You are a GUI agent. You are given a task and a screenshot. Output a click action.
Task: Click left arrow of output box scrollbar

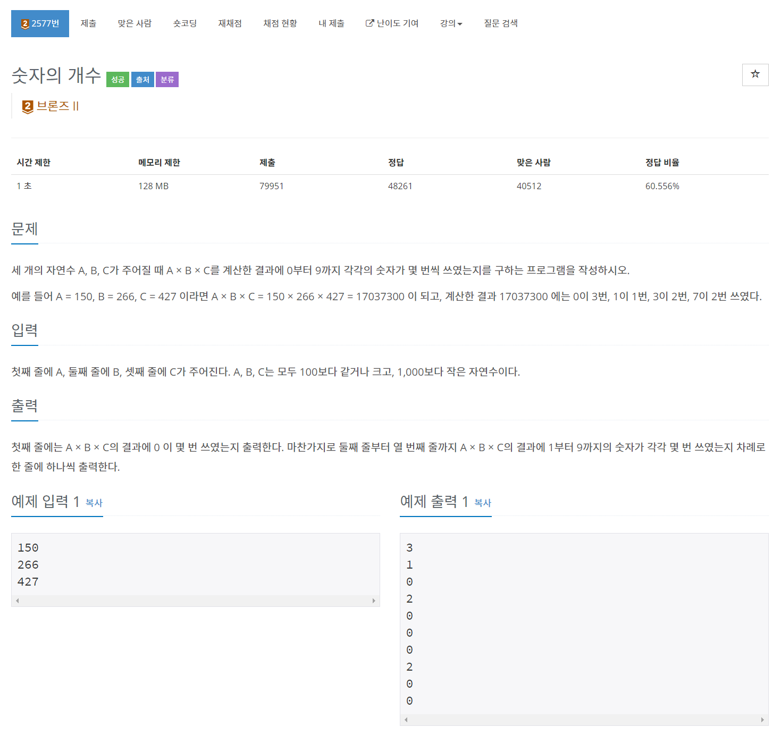pos(406,720)
